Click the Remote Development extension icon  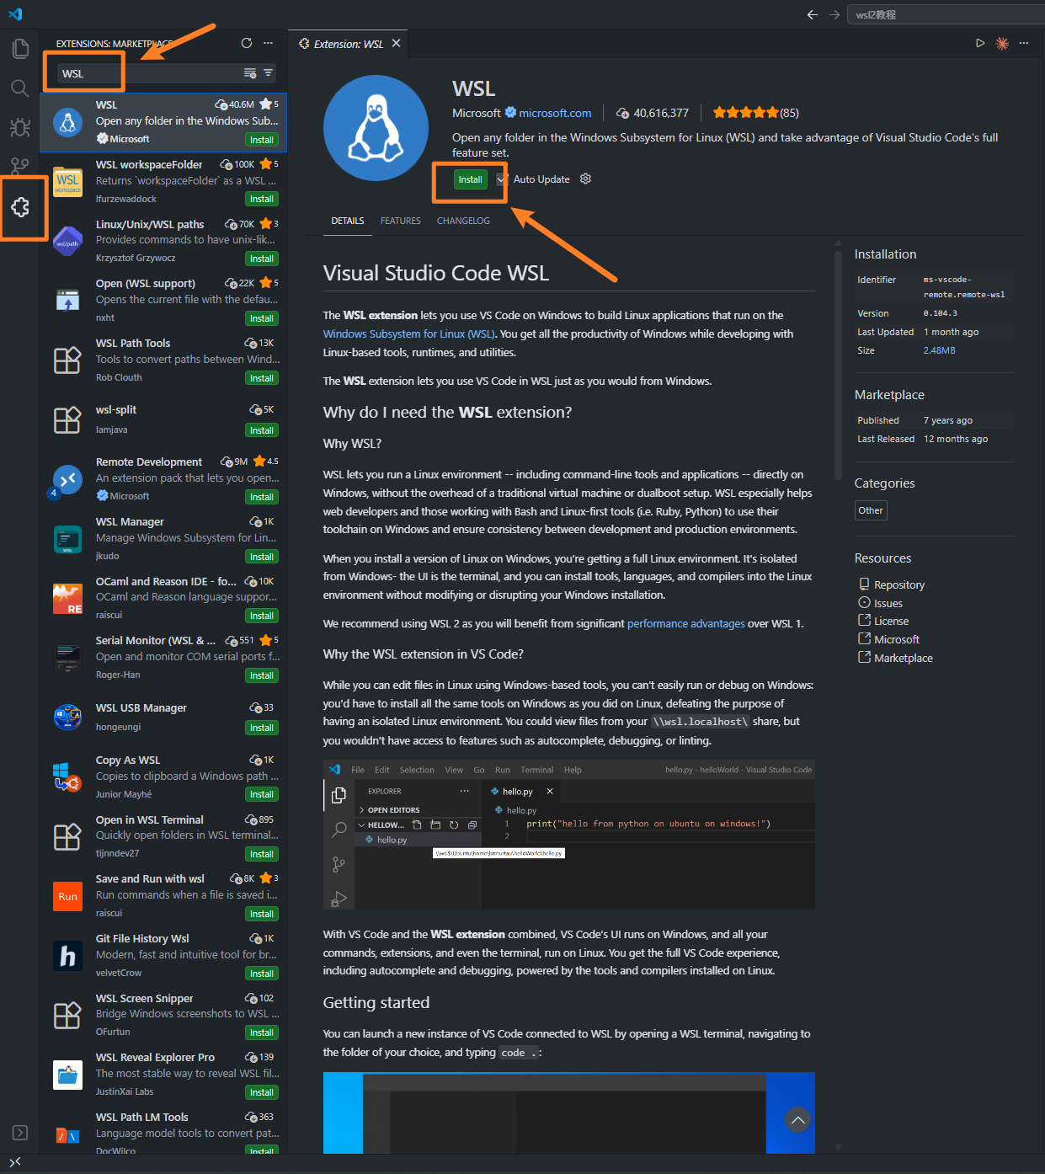point(67,480)
